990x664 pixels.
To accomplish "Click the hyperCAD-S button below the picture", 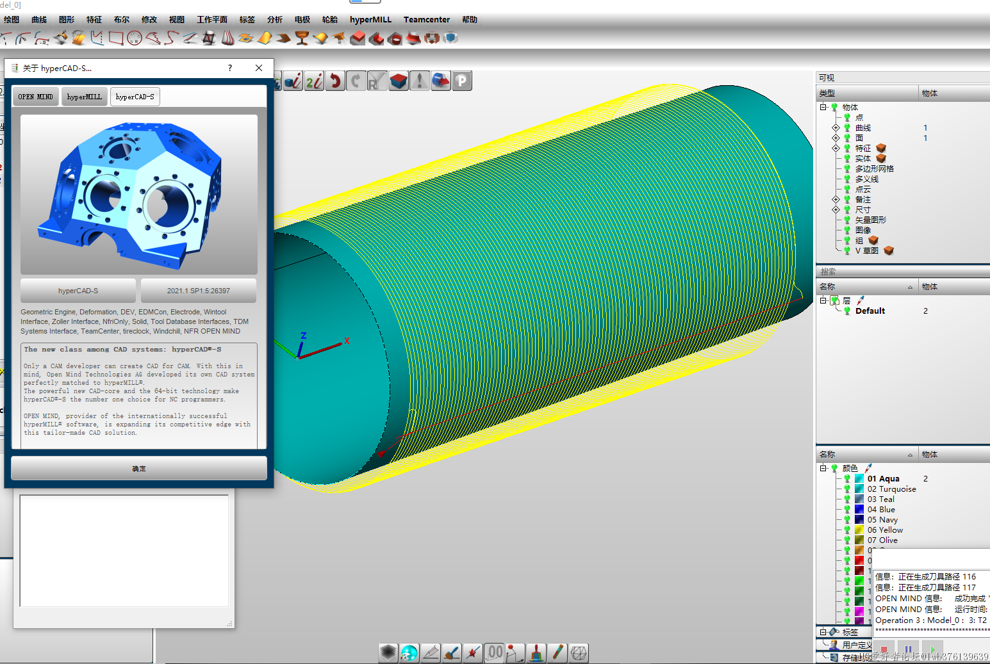I will 78,291.
